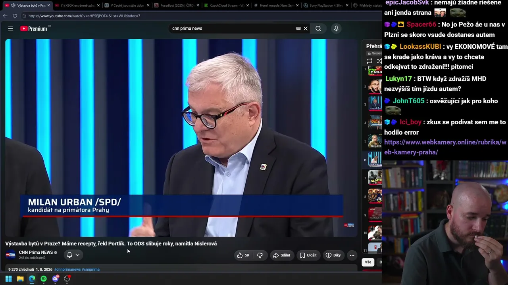Click the '248 tis. odběratelů' subscriber count
This screenshot has height=285, width=508.
click(32, 258)
